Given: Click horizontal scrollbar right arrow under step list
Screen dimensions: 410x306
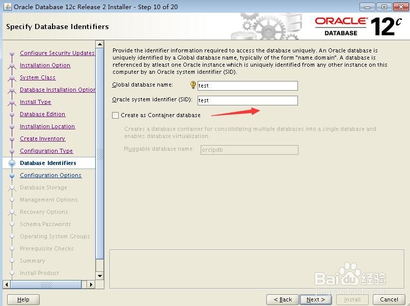Looking at the screenshot, I should pyautogui.click(x=91, y=284).
